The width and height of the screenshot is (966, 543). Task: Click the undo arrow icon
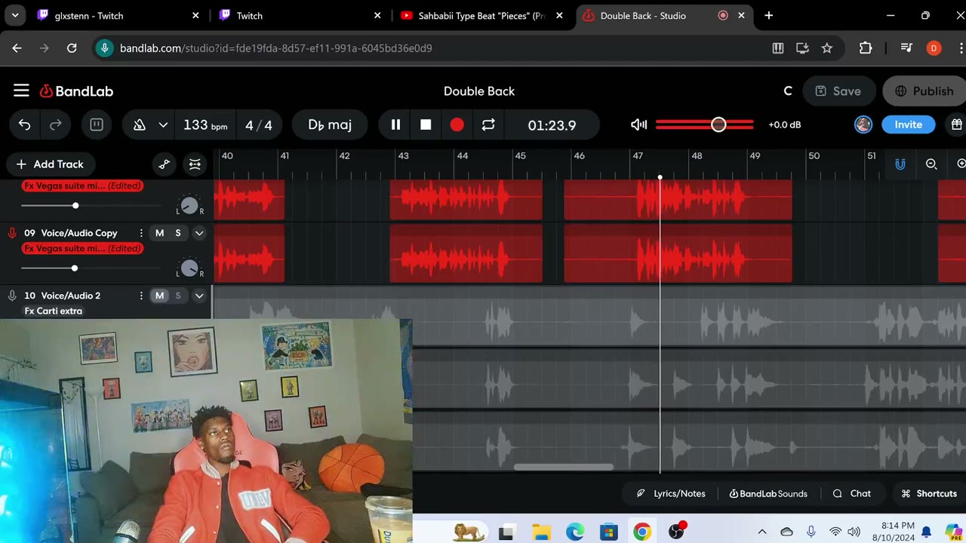click(x=25, y=125)
